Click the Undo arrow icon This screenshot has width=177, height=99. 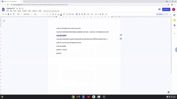click(3, 14)
